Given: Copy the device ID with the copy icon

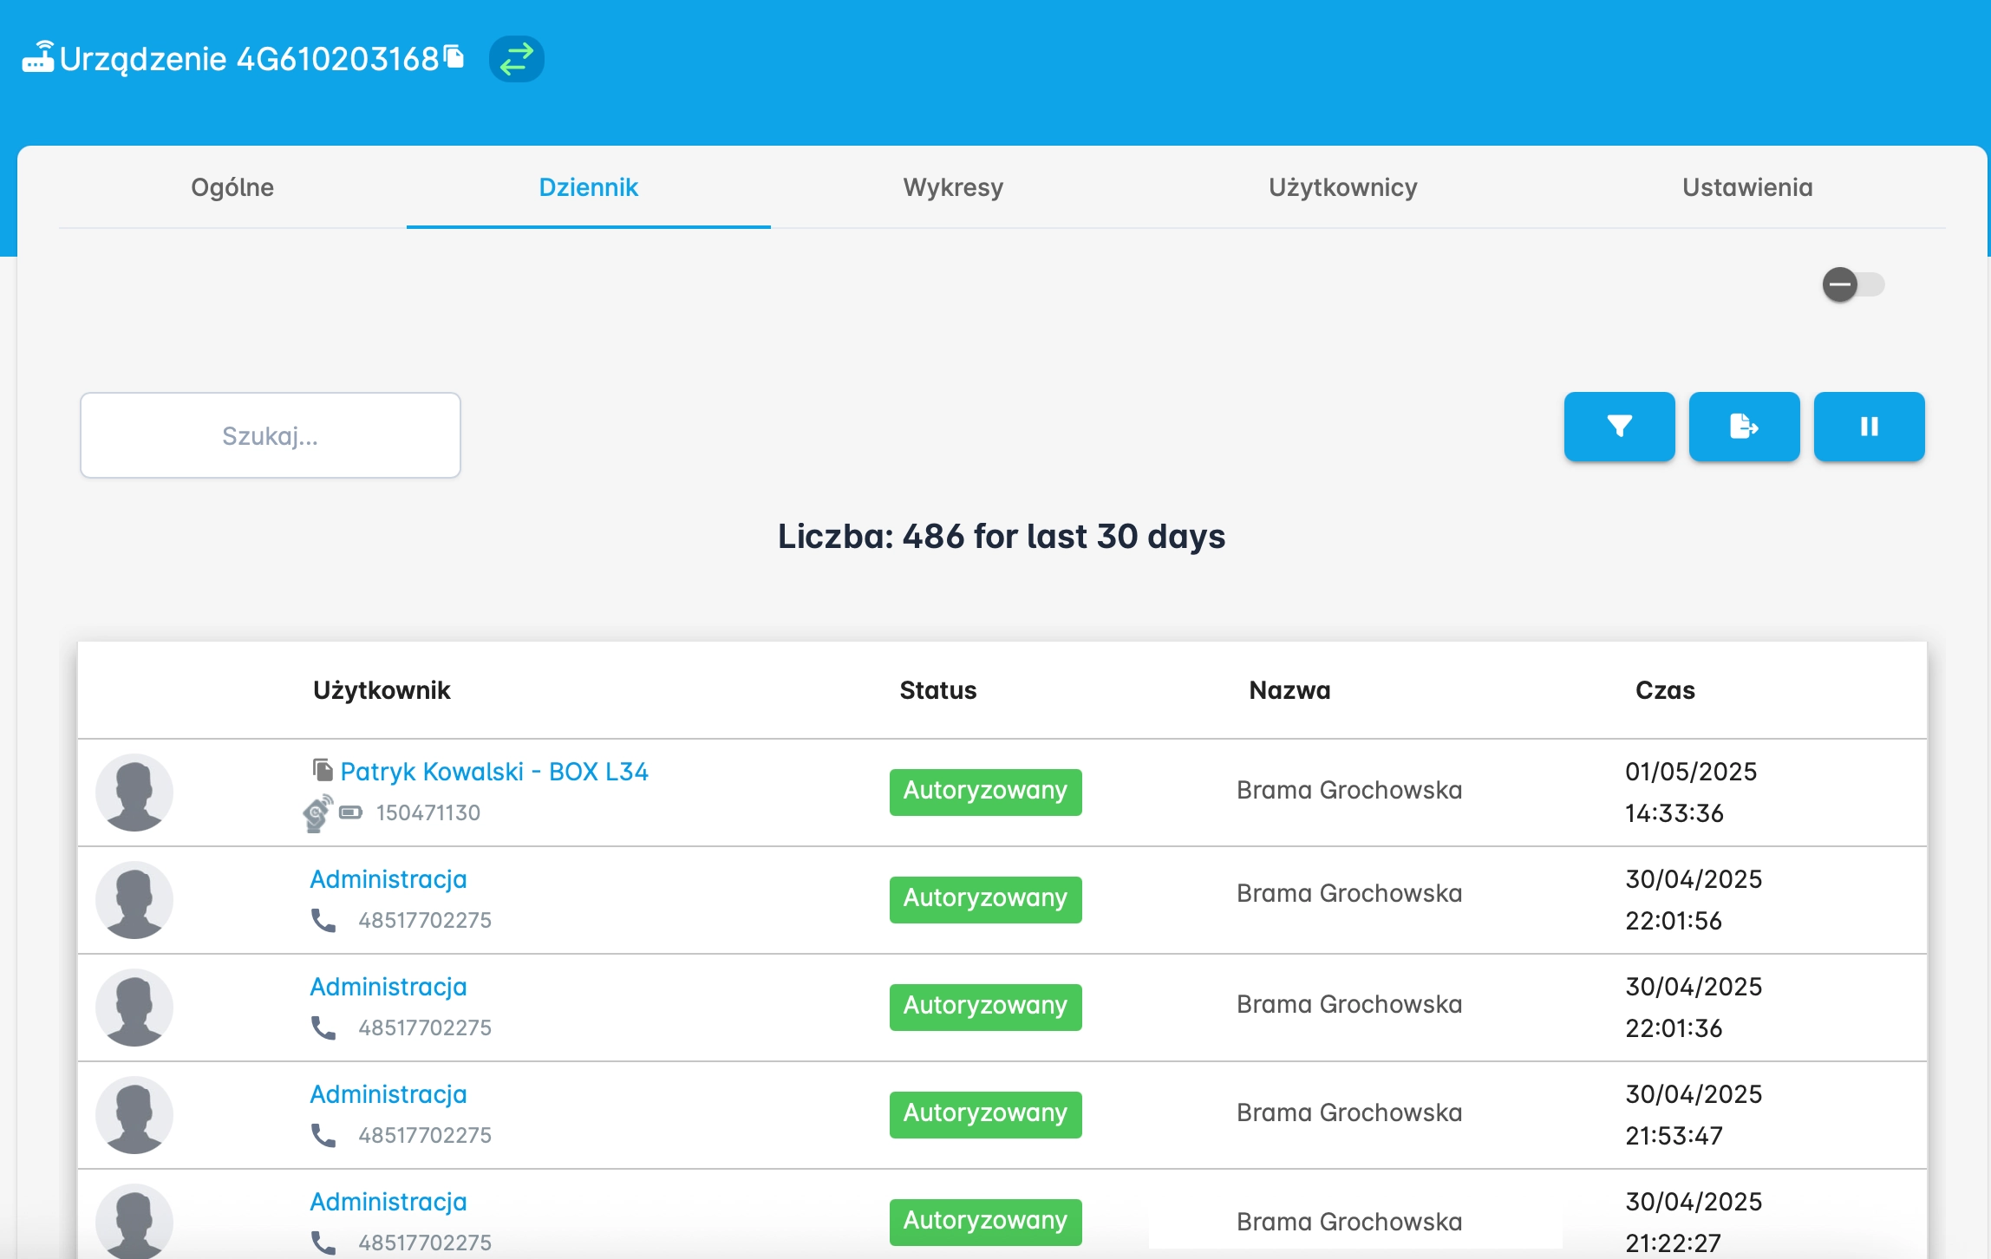Looking at the screenshot, I should pos(454,57).
